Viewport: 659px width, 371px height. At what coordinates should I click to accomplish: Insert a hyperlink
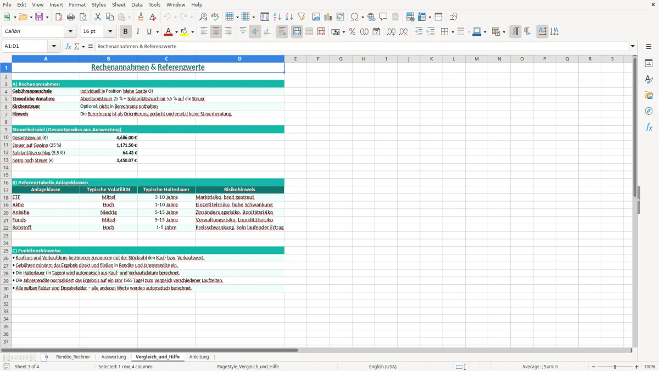(x=371, y=17)
